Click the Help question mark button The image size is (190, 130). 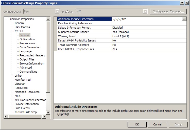182,3
